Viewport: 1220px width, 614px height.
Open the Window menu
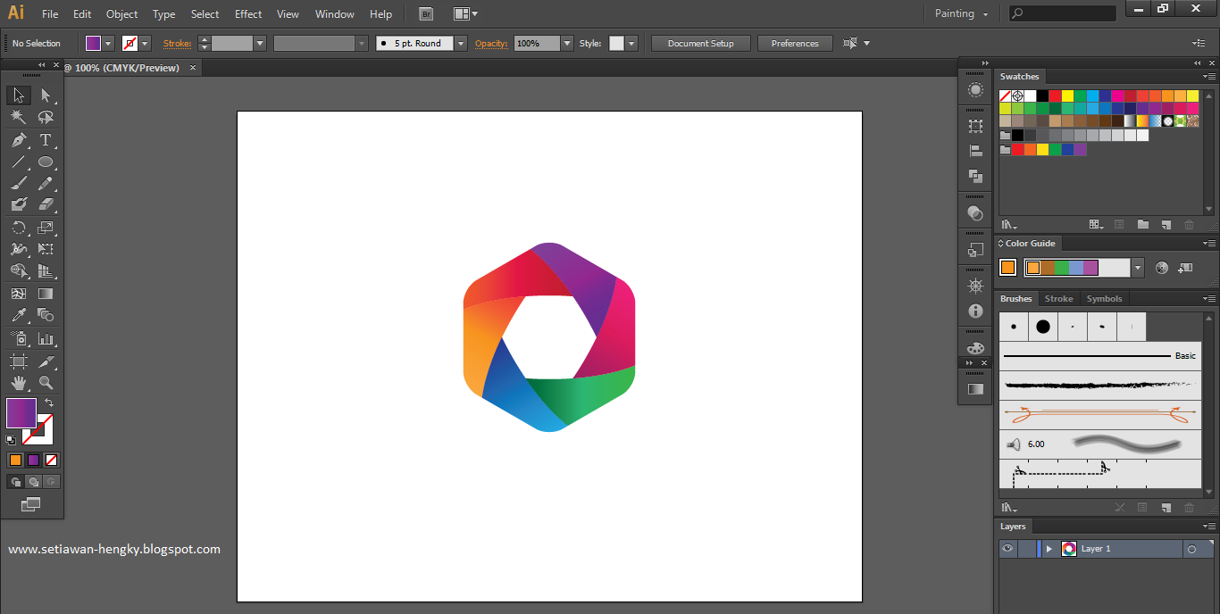[x=335, y=14]
